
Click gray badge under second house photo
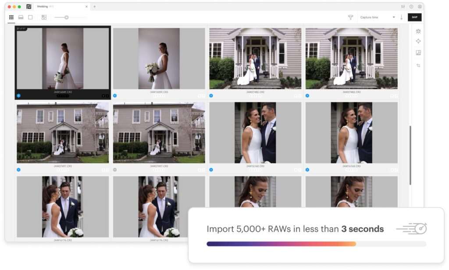pyautogui.click(x=115, y=170)
